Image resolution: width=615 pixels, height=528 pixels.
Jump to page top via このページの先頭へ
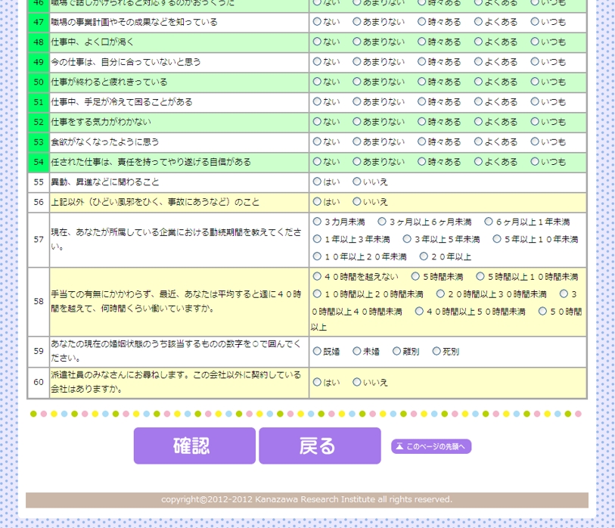tap(431, 446)
